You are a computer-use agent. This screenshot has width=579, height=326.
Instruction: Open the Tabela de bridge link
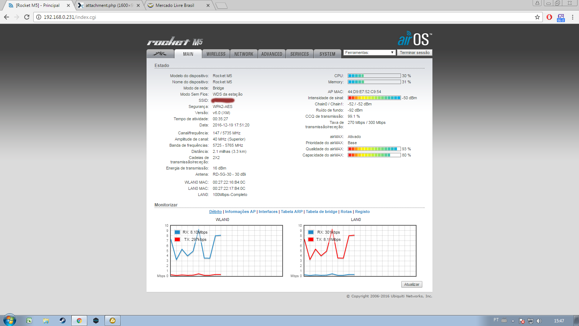pyautogui.click(x=321, y=212)
